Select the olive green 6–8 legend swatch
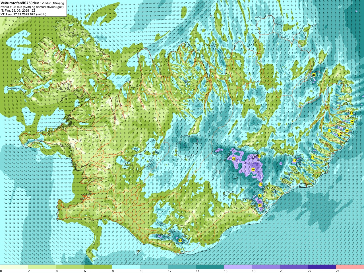The height and width of the screenshot is (273, 364). tap(98, 267)
